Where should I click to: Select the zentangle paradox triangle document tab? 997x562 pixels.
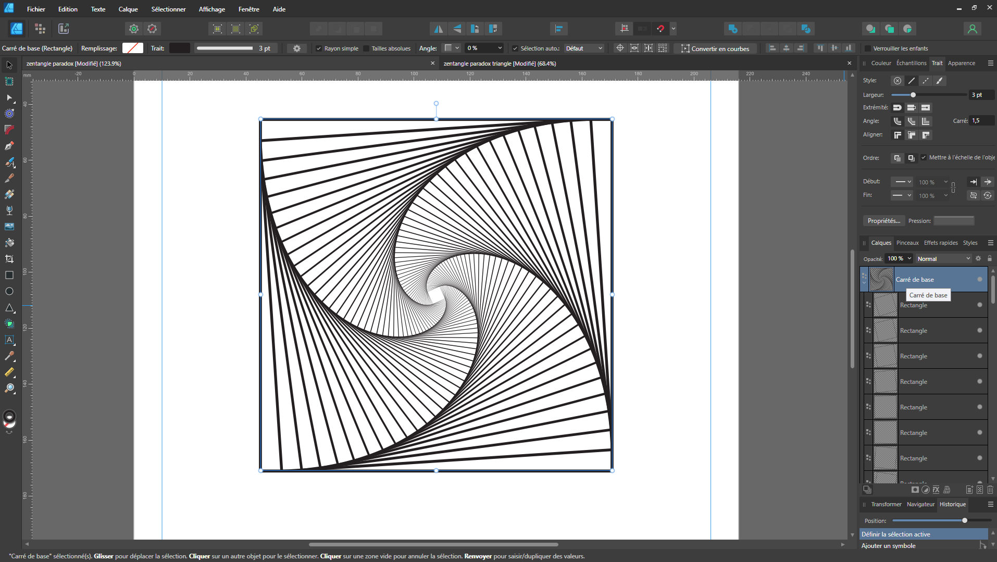(x=500, y=64)
